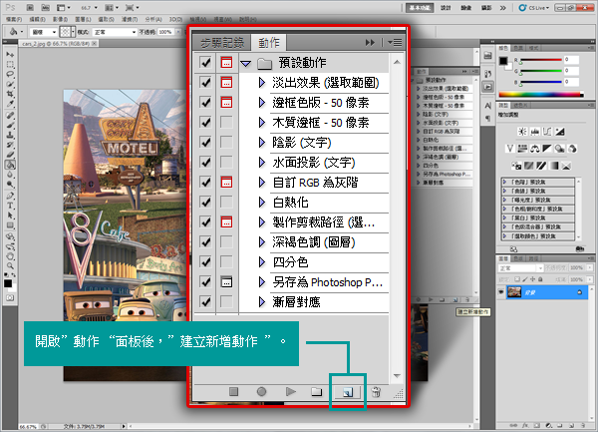The image size is (598, 432).
Task: Toggle checkmark for 白熱化 action
Action: point(205,202)
